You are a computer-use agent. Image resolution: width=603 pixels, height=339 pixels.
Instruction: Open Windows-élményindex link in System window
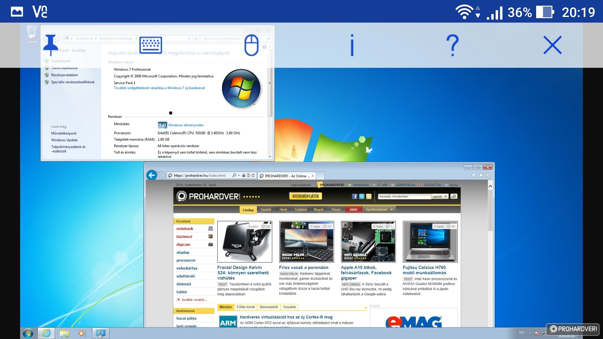pyautogui.click(x=186, y=125)
